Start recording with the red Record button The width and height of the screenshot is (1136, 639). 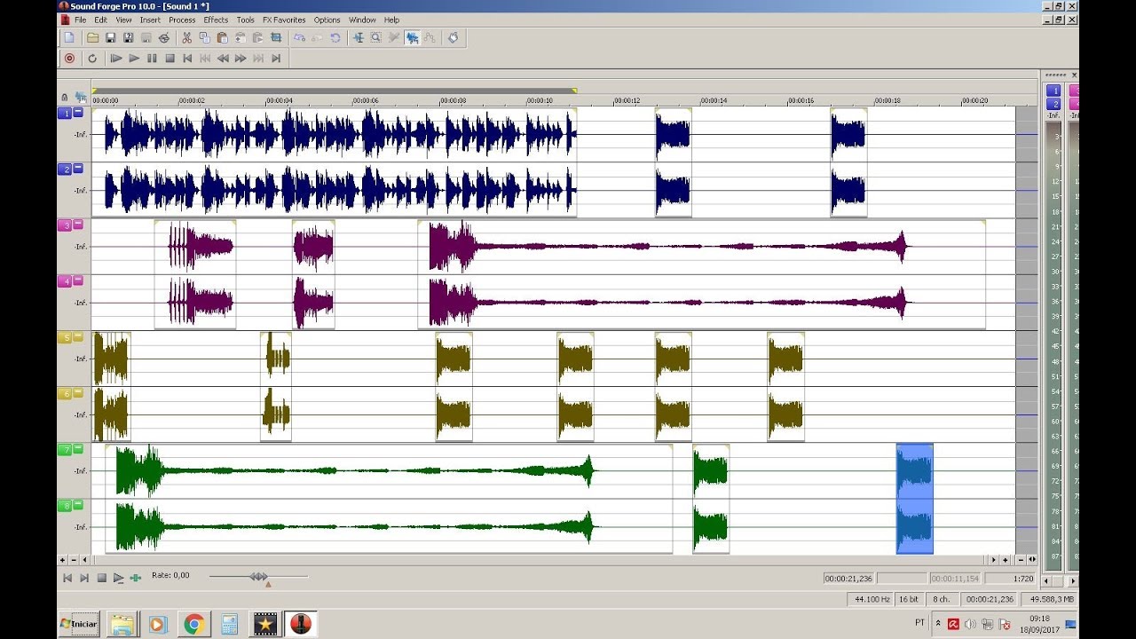(x=69, y=59)
